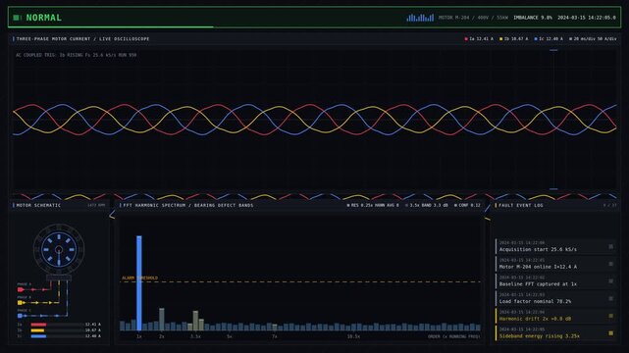Click square marker on Acquisition start entry
The height and width of the screenshot is (353, 629).
[x=611, y=246]
